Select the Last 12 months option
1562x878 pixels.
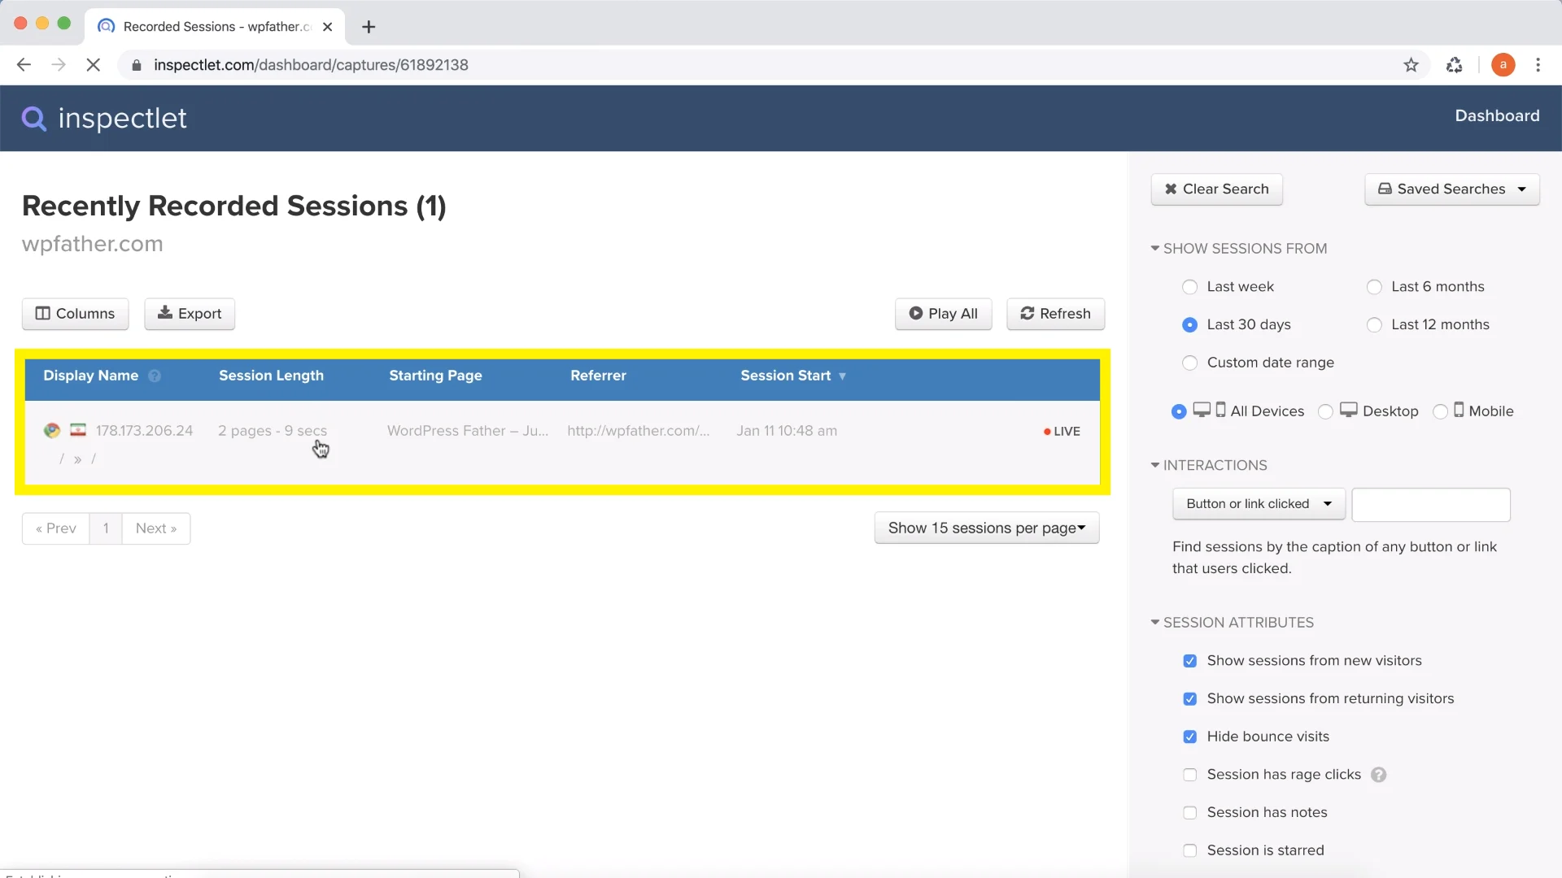pyautogui.click(x=1374, y=325)
